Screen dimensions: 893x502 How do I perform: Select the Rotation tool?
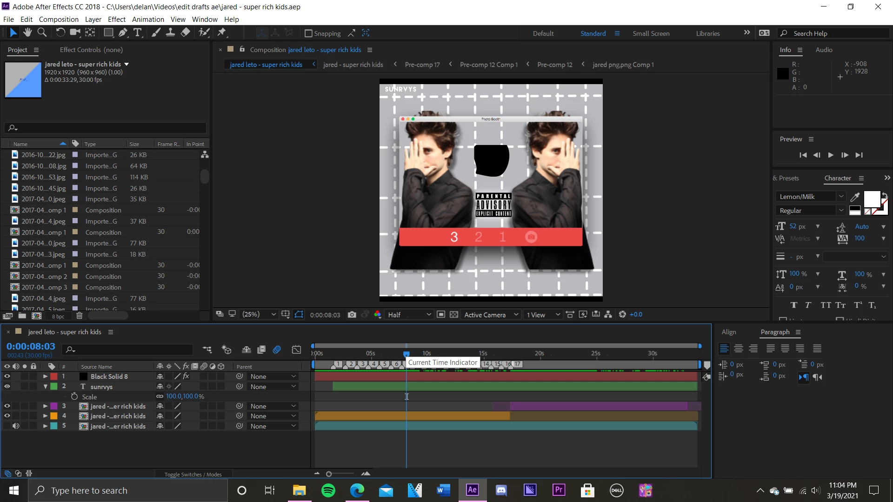[x=60, y=33]
